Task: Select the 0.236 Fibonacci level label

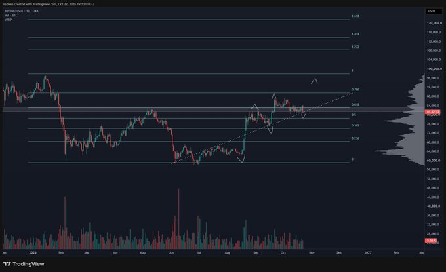Action: [x=355, y=138]
